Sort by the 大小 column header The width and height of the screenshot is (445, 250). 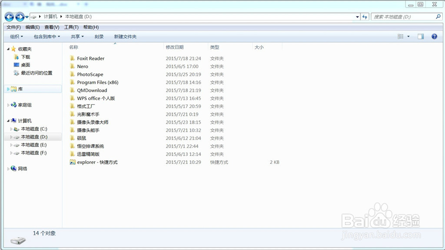259,47
